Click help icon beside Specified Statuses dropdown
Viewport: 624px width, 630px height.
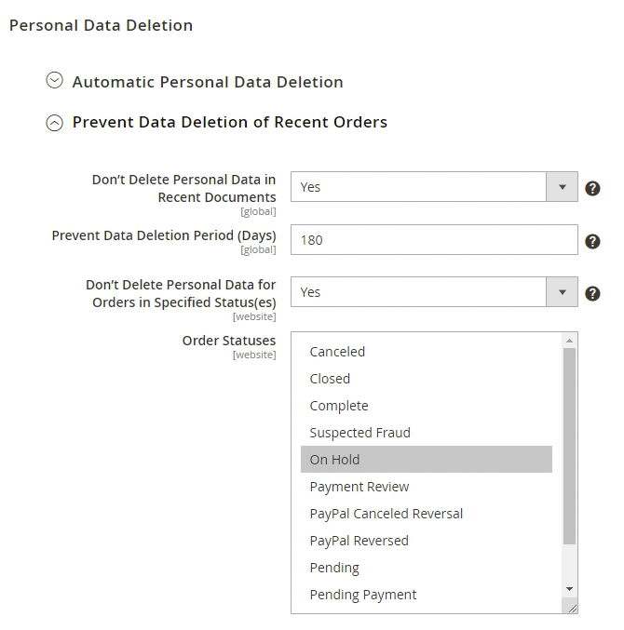[x=592, y=293]
